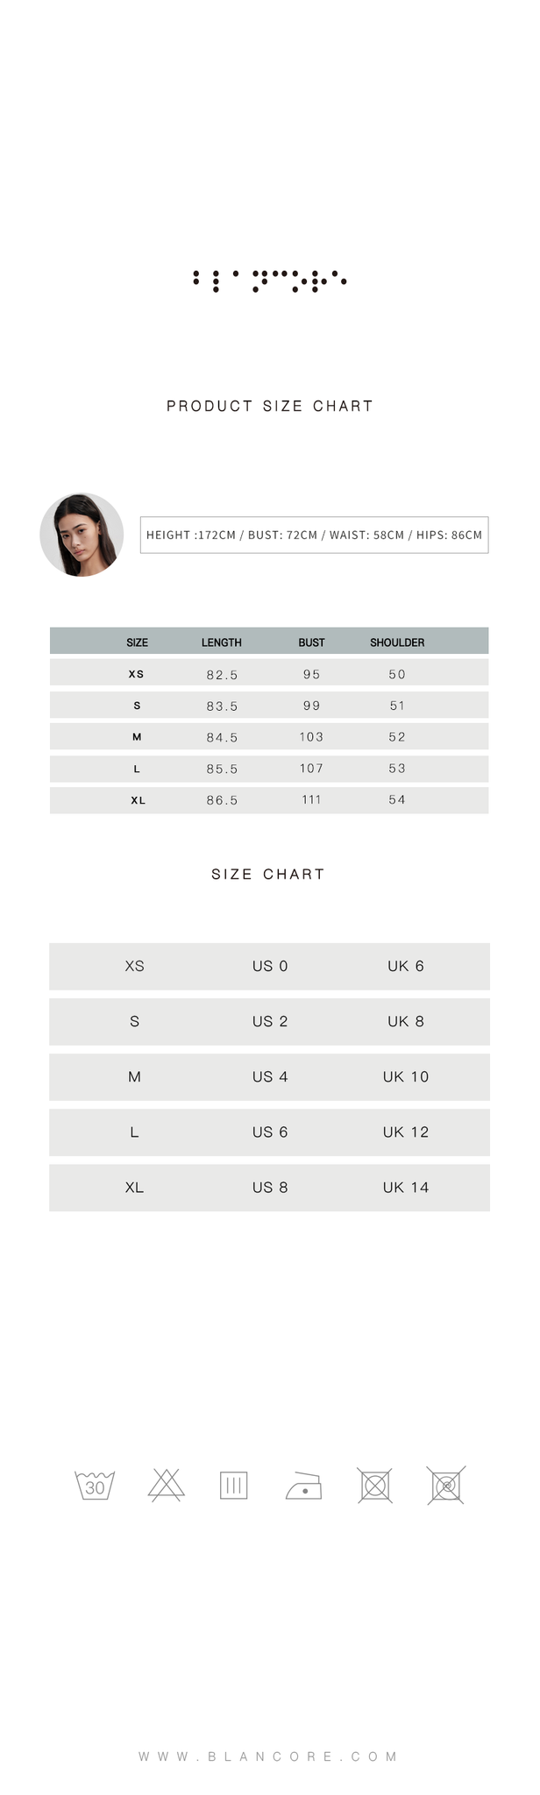Screen dimensions: 540x1795
Task: Click the PRODUCT SIZE CHART heading
Action: pyautogui.click(x=270, y=406)
